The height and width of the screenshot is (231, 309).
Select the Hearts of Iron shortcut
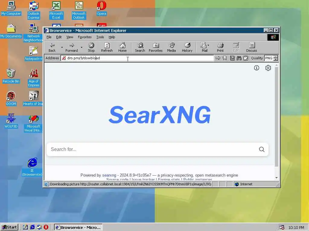33,98
